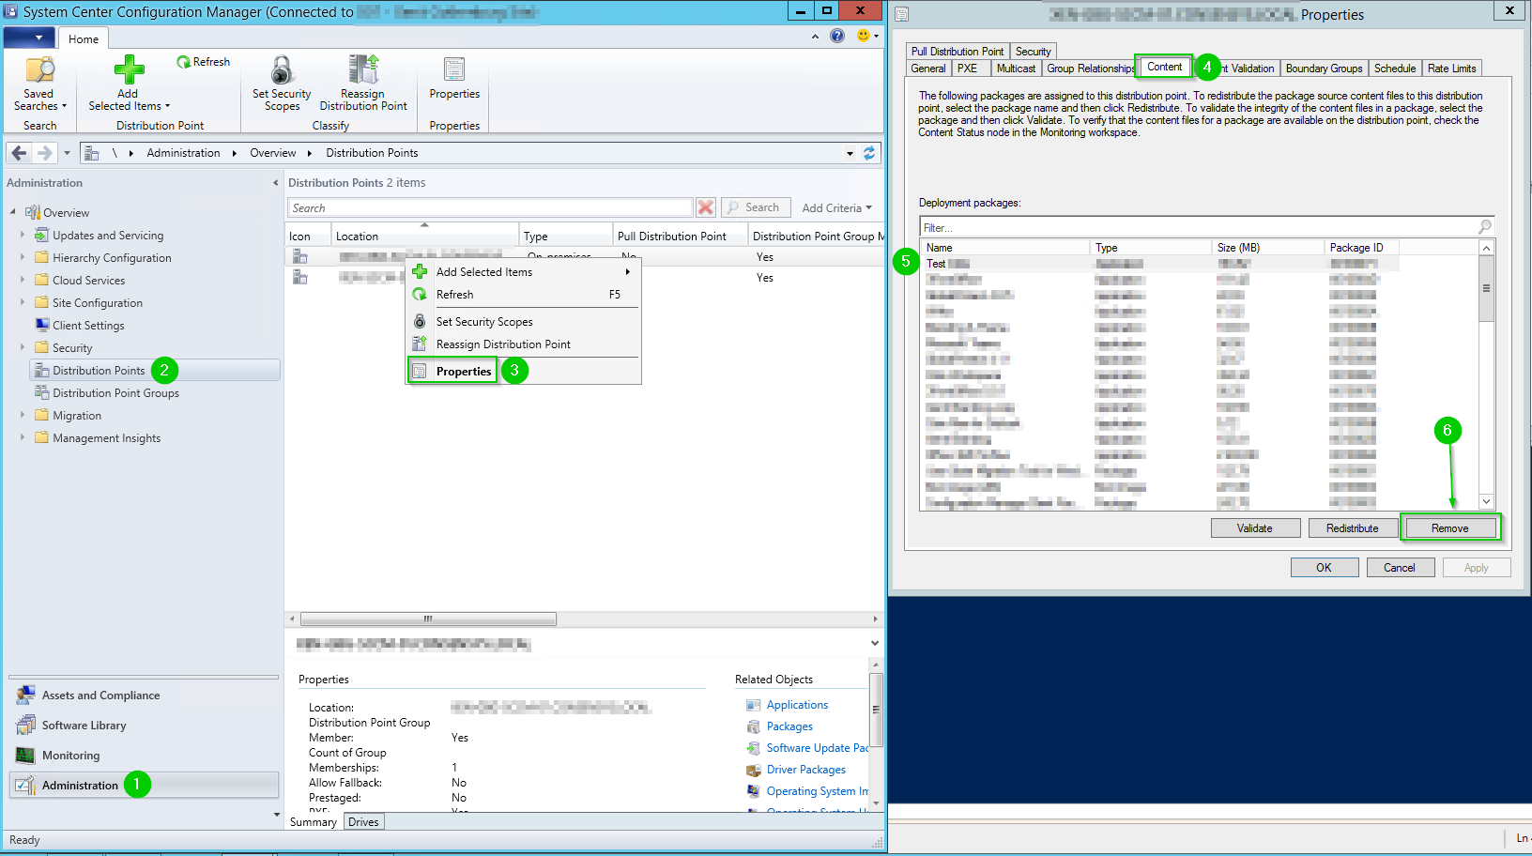Image resolution: width=1532 pixels, height=856 pixels.
Task: Click Reassign Distribution Point ribbon icon
Action: click(363, 70)
